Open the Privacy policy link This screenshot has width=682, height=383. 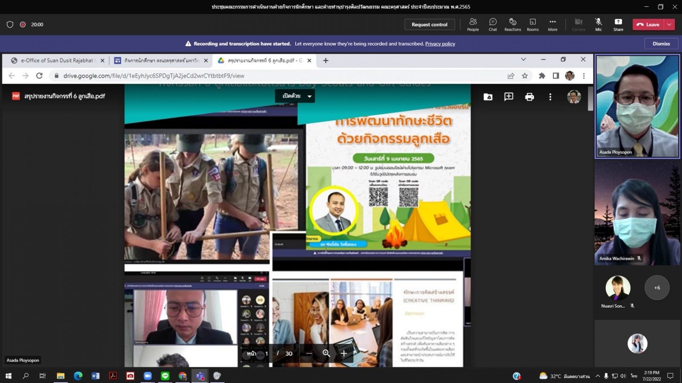pos(440,44)
